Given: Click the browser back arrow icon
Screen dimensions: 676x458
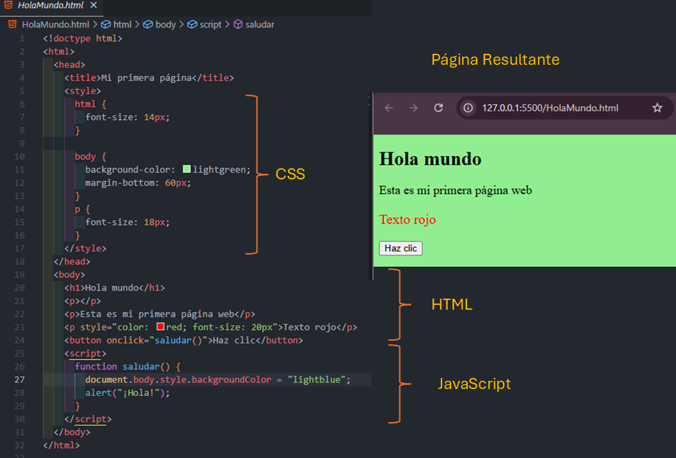Looking at the screenshot, I should point(389,108).
